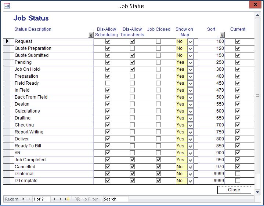Open Show on Map dropdown for Cancelled
The image size is (264, 206).
pyautogui.click(x=190, y=167)
